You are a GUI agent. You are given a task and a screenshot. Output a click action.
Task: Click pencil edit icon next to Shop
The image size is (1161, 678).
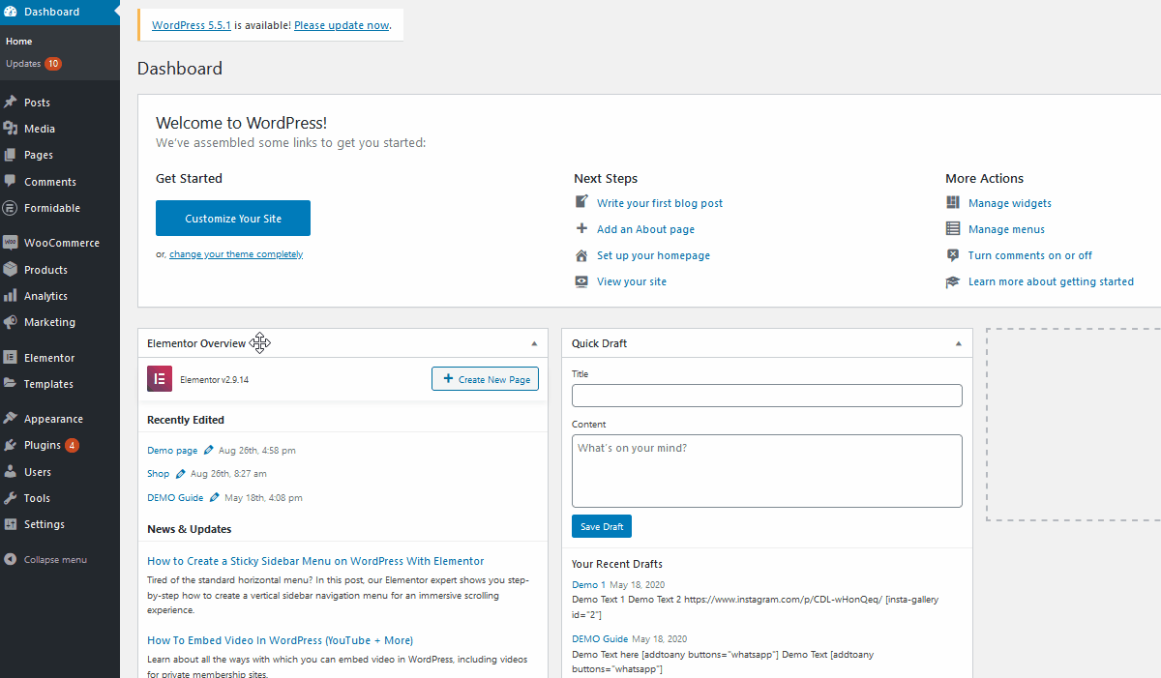point(181,474)
